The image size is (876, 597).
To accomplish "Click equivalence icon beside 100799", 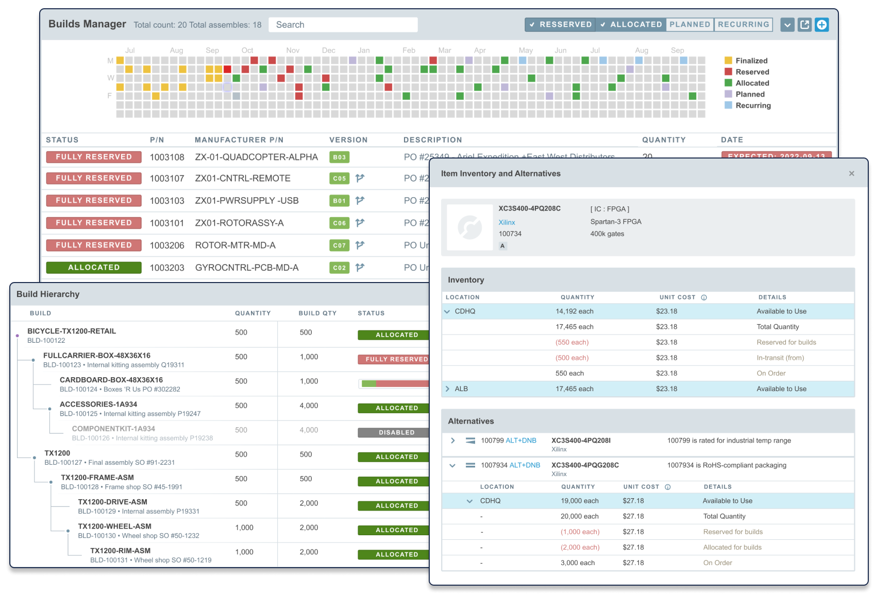I will (x=470, y=441).
